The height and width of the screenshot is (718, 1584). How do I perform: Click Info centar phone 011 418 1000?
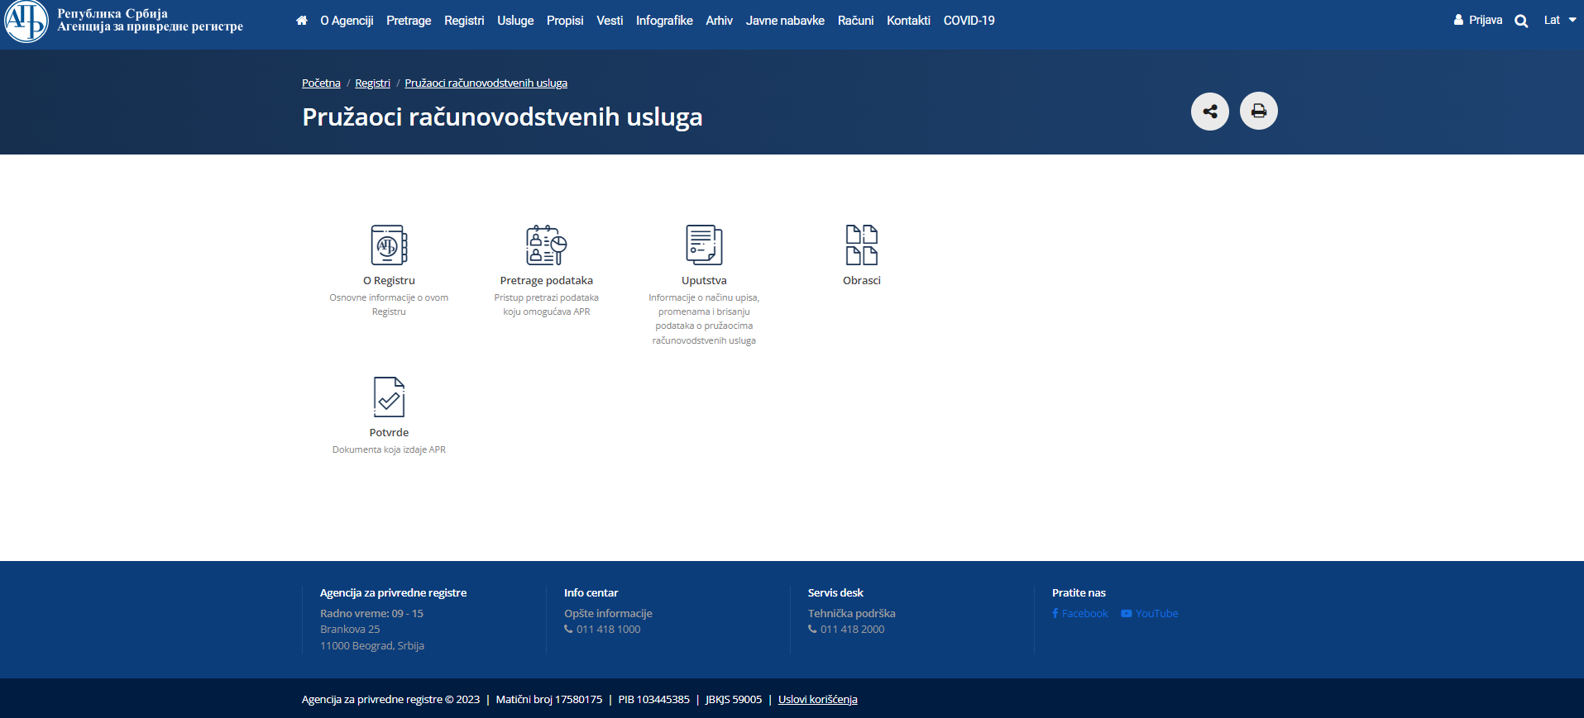602,630
